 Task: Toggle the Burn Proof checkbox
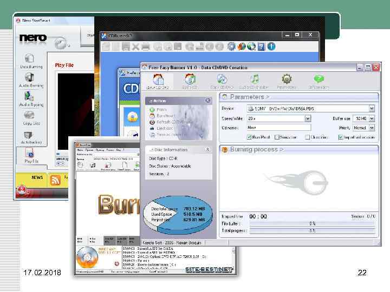tap(249, 137)
